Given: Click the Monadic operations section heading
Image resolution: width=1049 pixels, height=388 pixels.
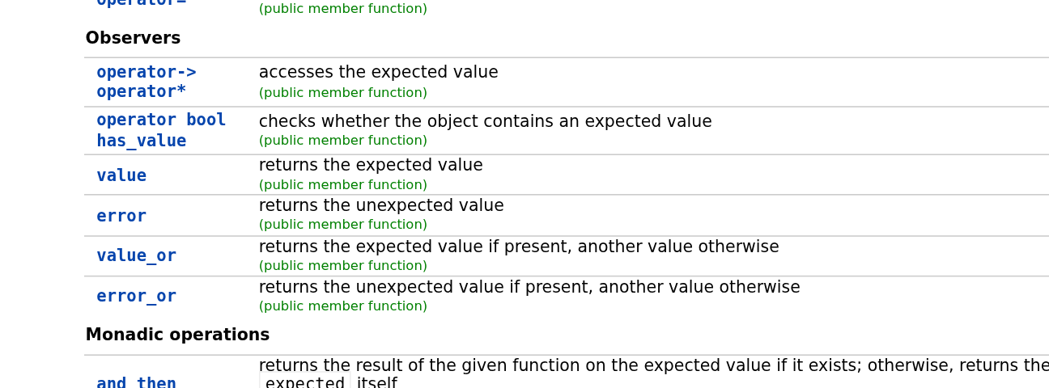Looking at the screenshot, I should click(177, 335).
